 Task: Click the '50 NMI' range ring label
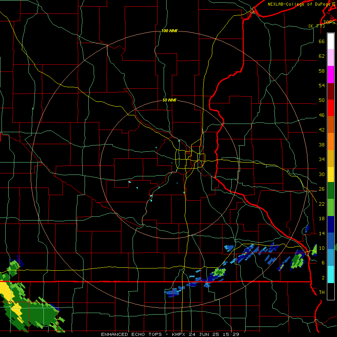pyautogui.click(x=169, y=100)
